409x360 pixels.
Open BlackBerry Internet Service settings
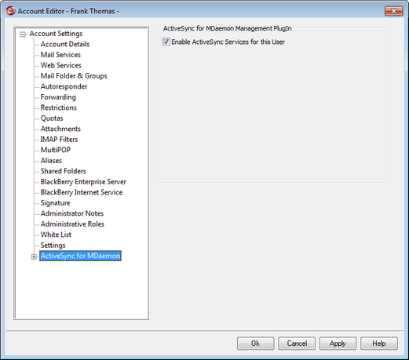tap(82, 192)
